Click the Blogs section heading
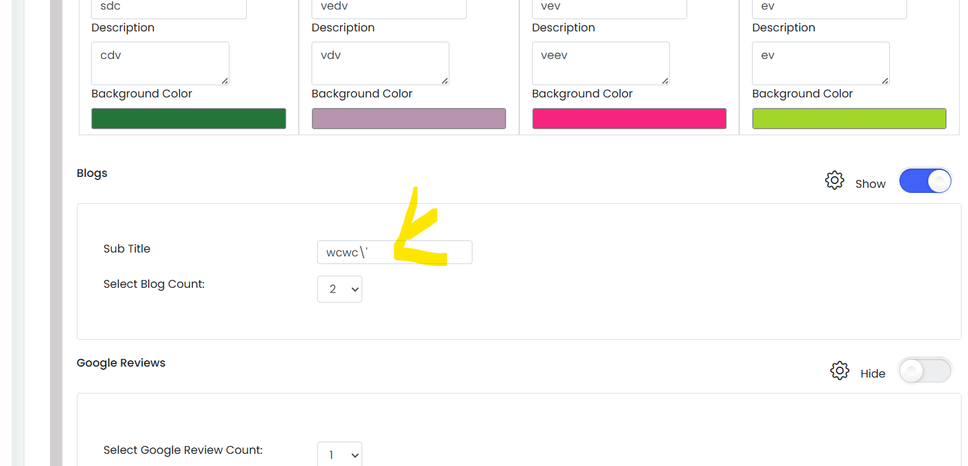 pyautogui.click(x=92, y=173)
